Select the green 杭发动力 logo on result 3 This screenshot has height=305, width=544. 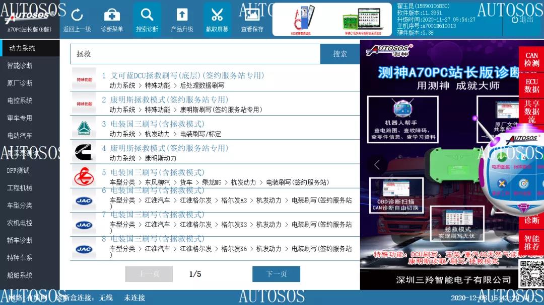[x=84, y=128]
